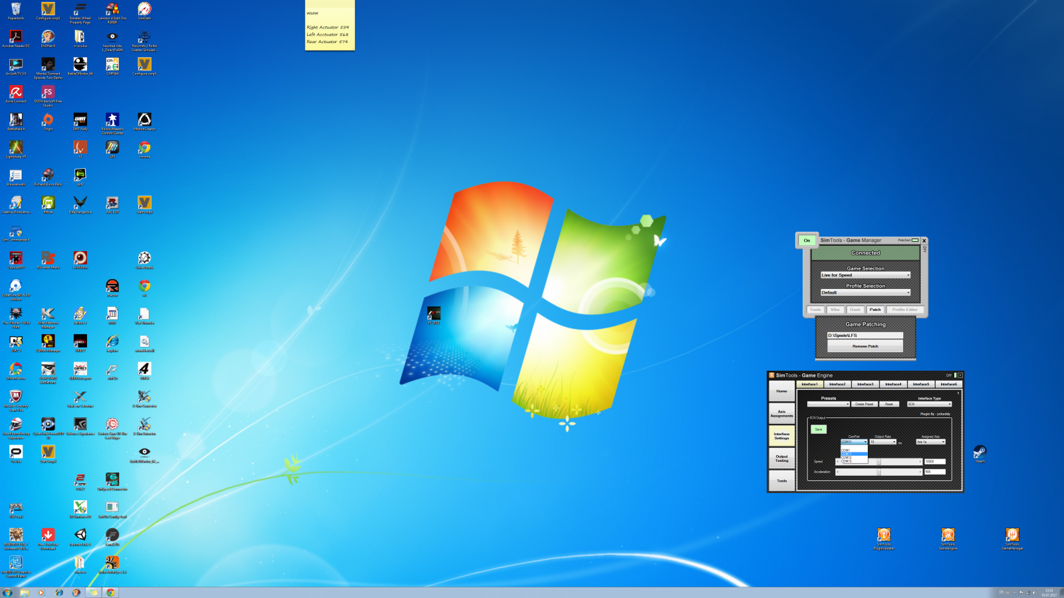Open the BattleOfEndor_64 desktop icon
This screenshot has height=598, width=1064.
(80, 66)
